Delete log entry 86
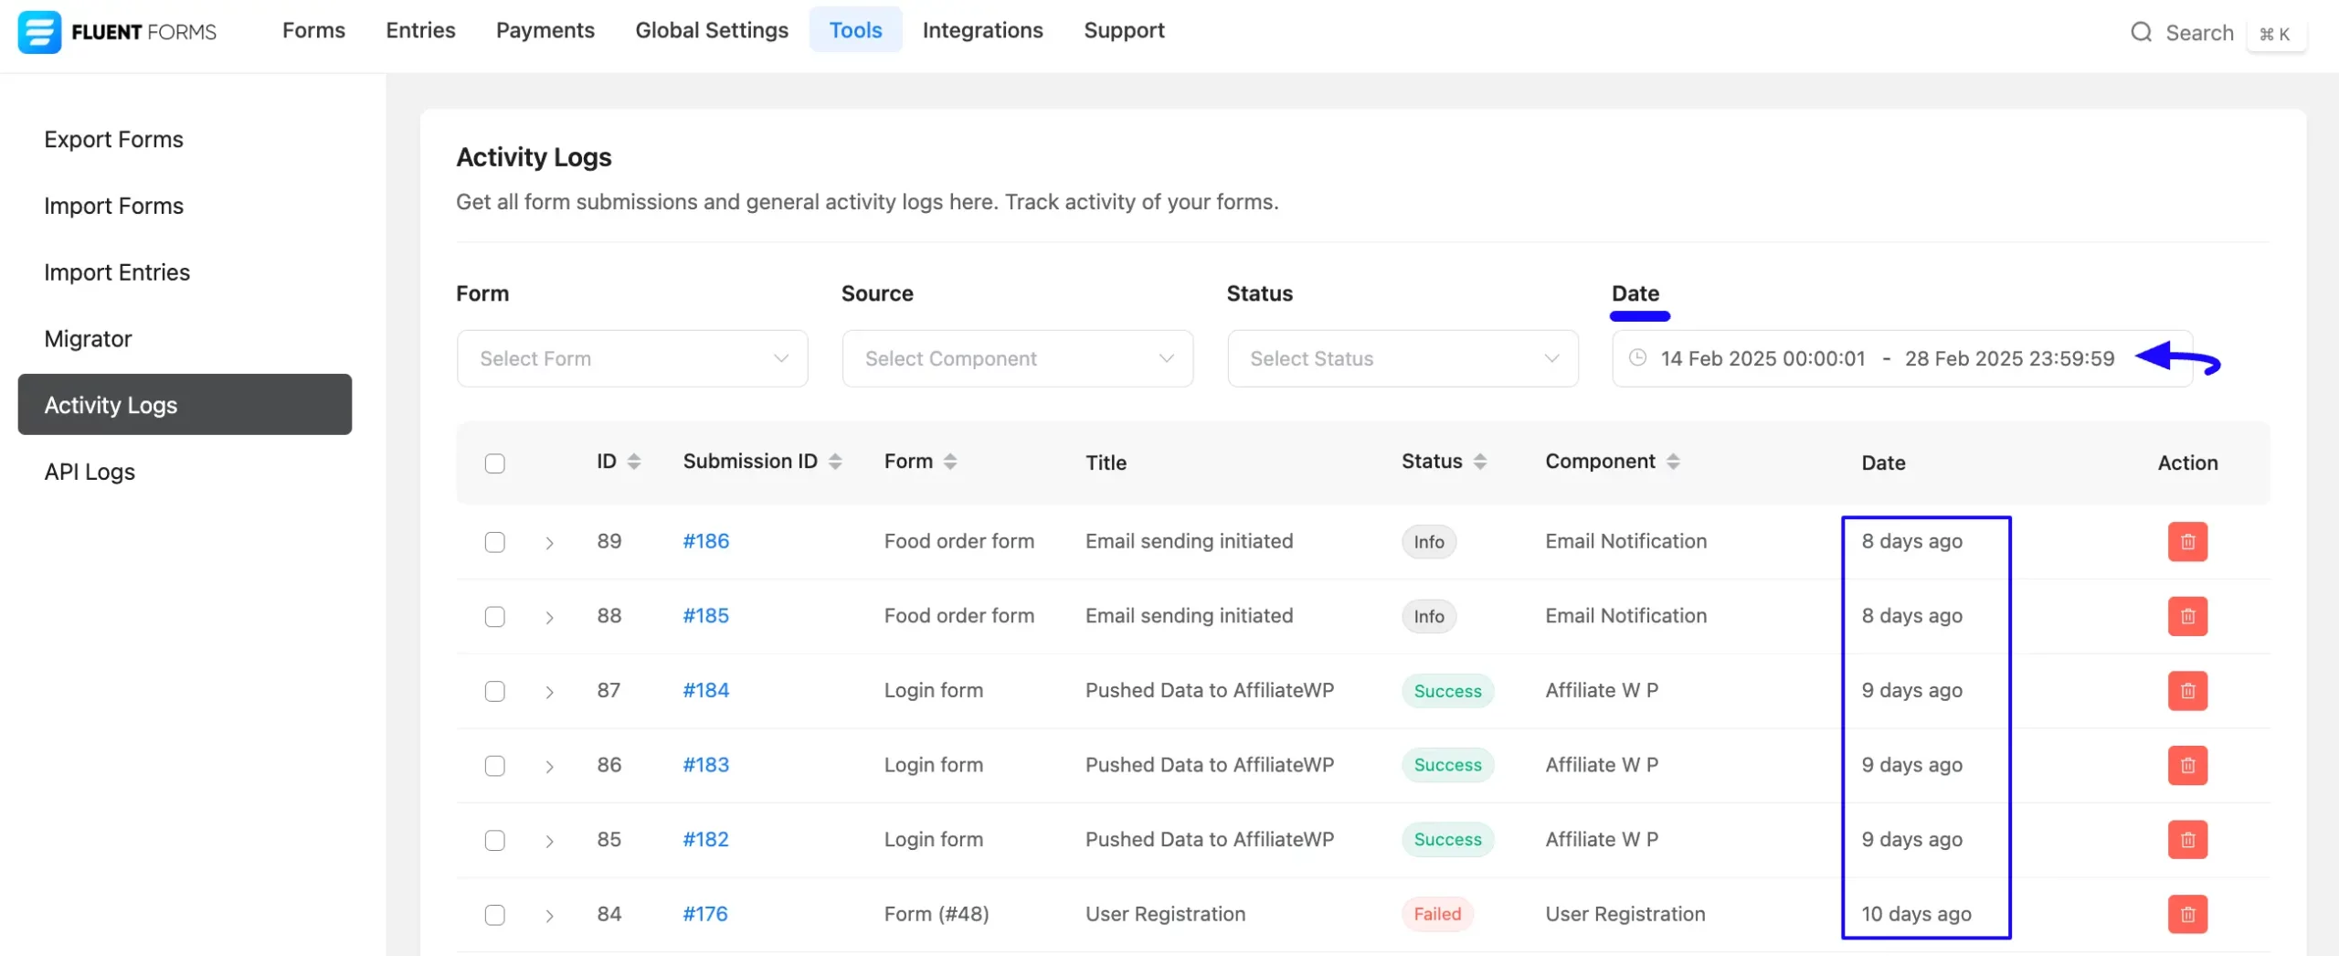The width and height of the screenshot is (2339, 956). coord(2187,765)
